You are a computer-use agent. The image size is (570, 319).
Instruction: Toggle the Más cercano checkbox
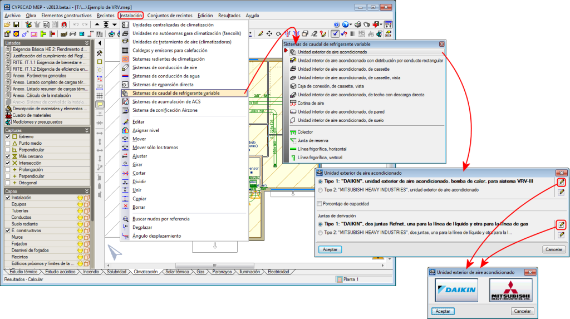coord(8,156)
